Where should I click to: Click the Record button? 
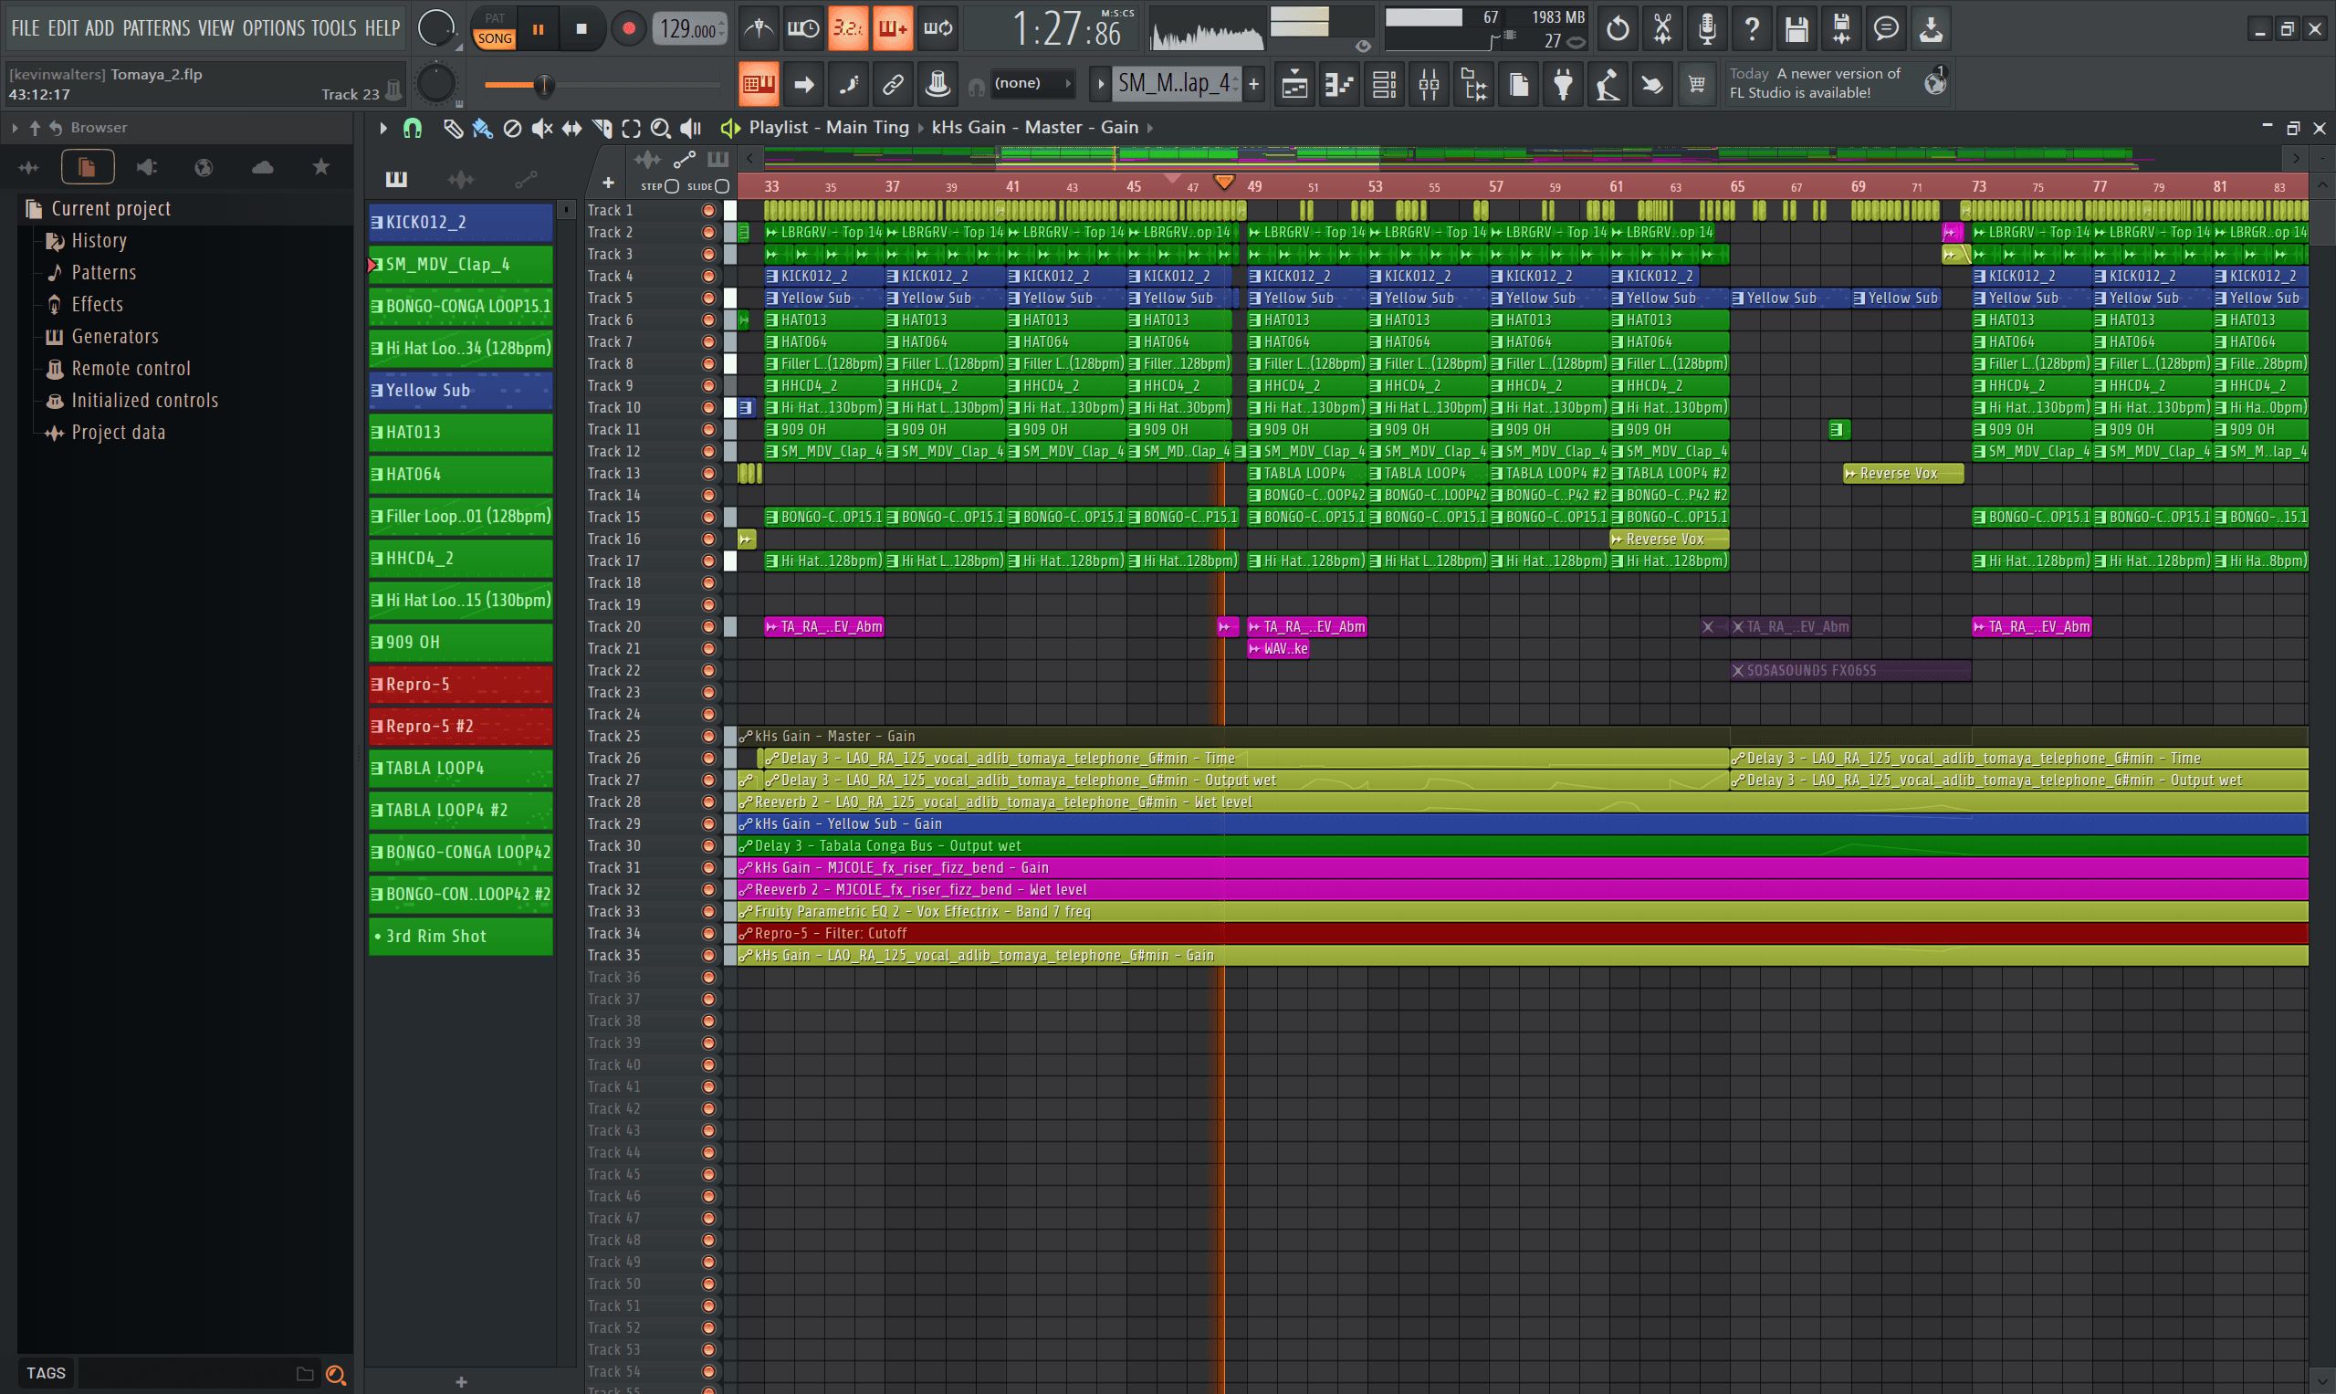tap(628, 28)
